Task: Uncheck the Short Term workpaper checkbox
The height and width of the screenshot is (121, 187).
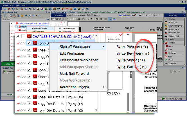Action: pyautogui.click(x=29, y=77)
